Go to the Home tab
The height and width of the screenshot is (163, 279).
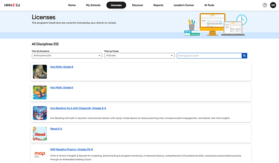click(72, 5)
